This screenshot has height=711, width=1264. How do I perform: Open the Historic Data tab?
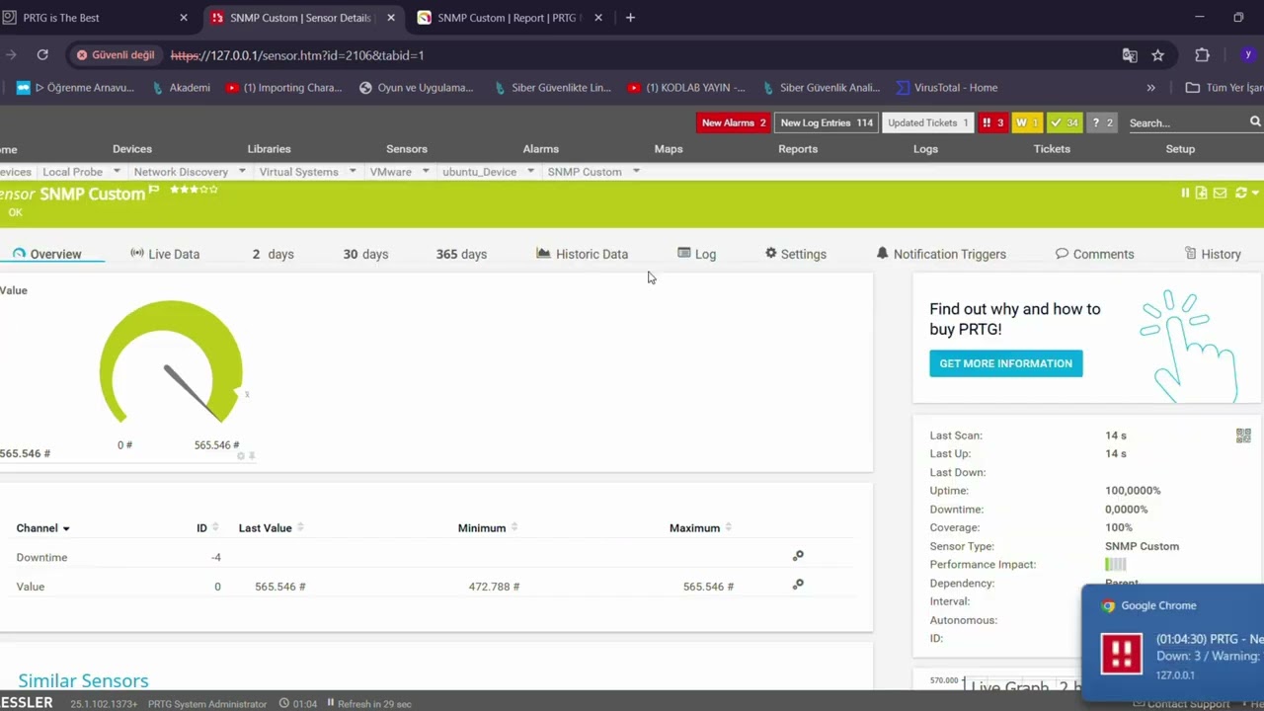[x=582, y=254]
